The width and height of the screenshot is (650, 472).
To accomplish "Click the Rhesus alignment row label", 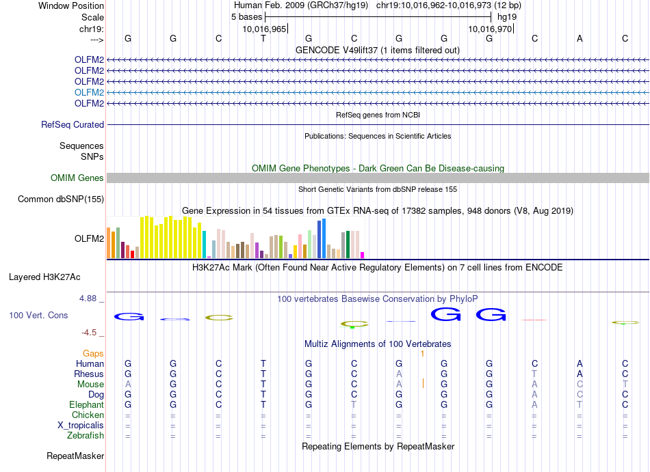I will (89, 374).
